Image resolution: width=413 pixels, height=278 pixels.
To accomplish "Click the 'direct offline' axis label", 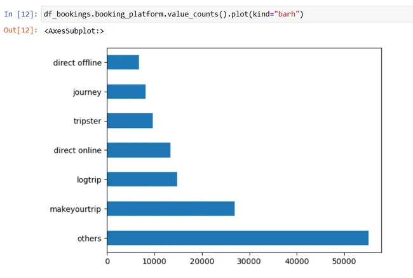I will click(x=77, y=63).
